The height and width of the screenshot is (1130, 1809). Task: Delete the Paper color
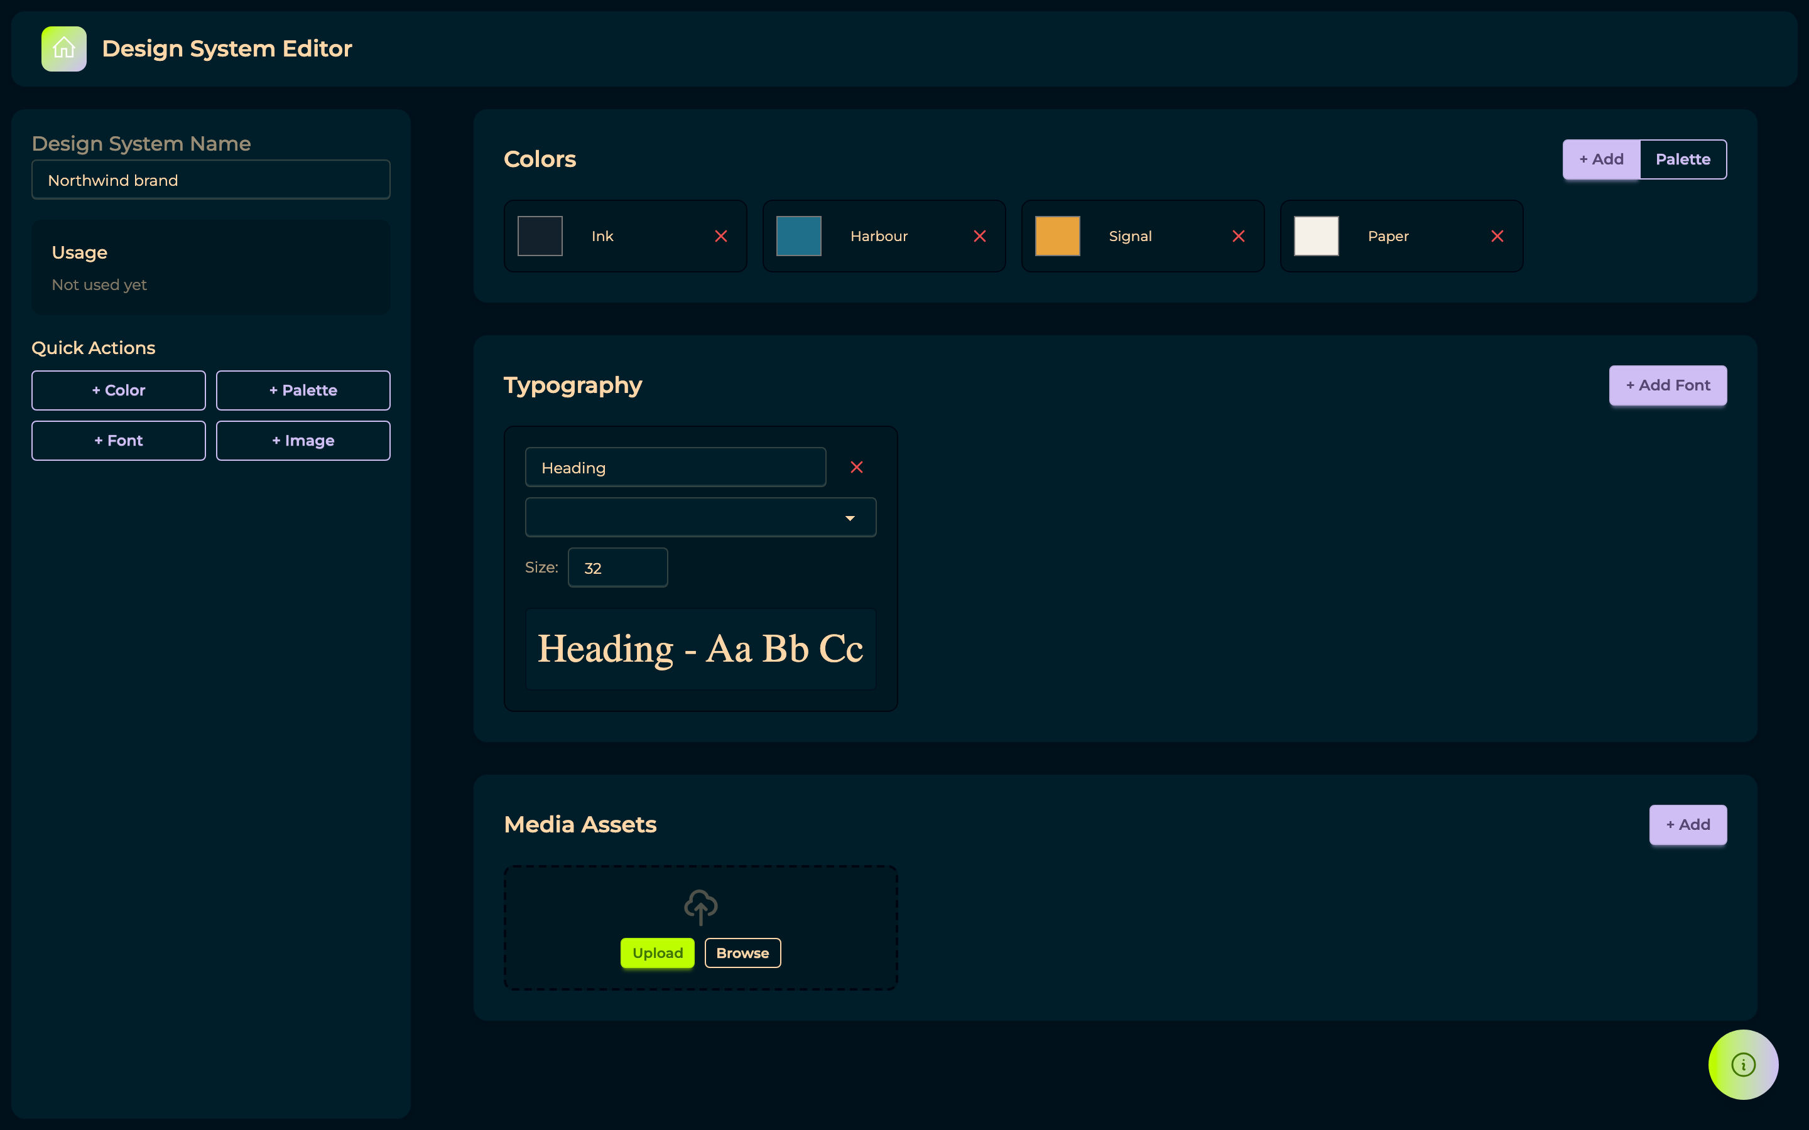[1497, 236]
